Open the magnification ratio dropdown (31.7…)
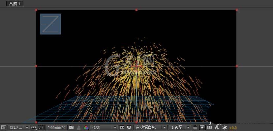 coord(19,127)
